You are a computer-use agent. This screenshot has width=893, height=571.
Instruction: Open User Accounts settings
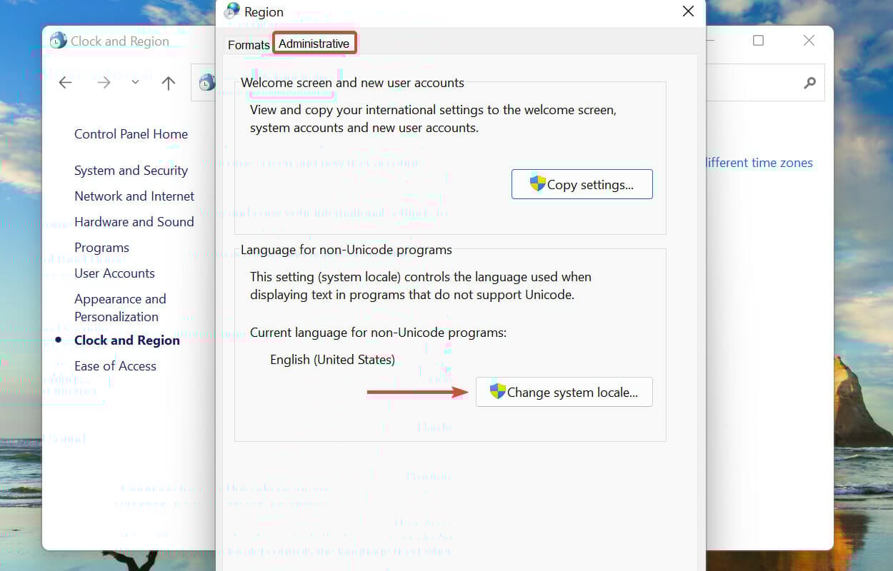[x=114, y=273]
